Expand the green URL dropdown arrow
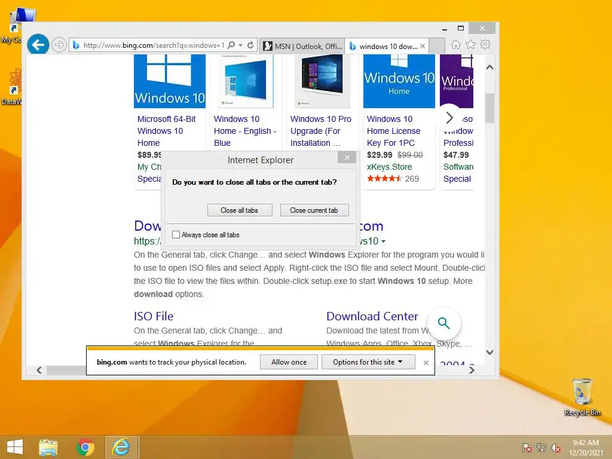Viewport: 612px width, 459px height. 383,241
